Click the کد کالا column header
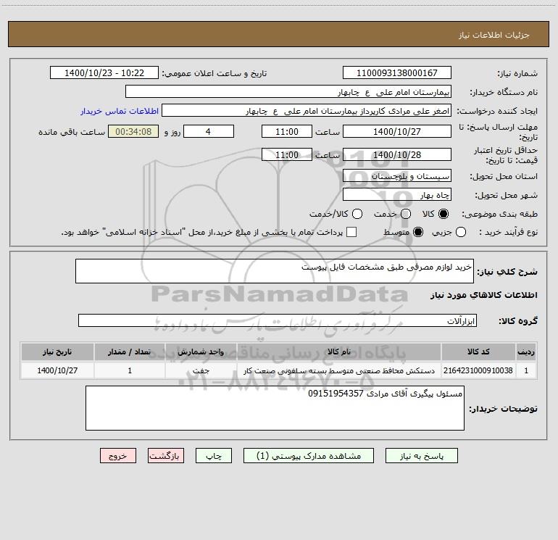 pos(478,352)
